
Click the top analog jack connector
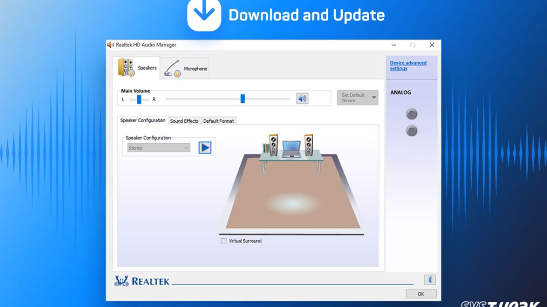(412, 114)
